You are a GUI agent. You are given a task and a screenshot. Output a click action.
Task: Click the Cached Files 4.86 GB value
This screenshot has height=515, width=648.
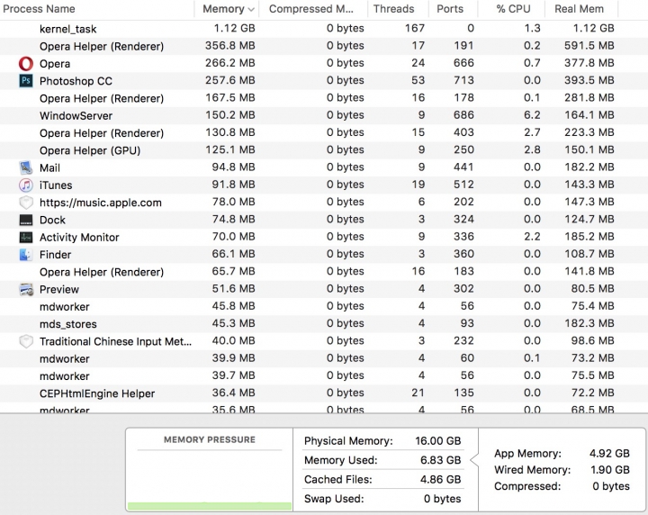440,480
